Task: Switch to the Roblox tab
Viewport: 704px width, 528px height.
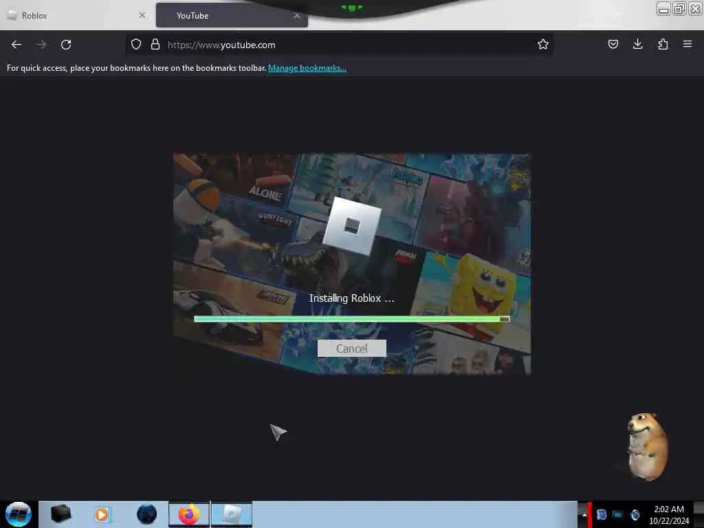Action: click(x=76, y=16)
